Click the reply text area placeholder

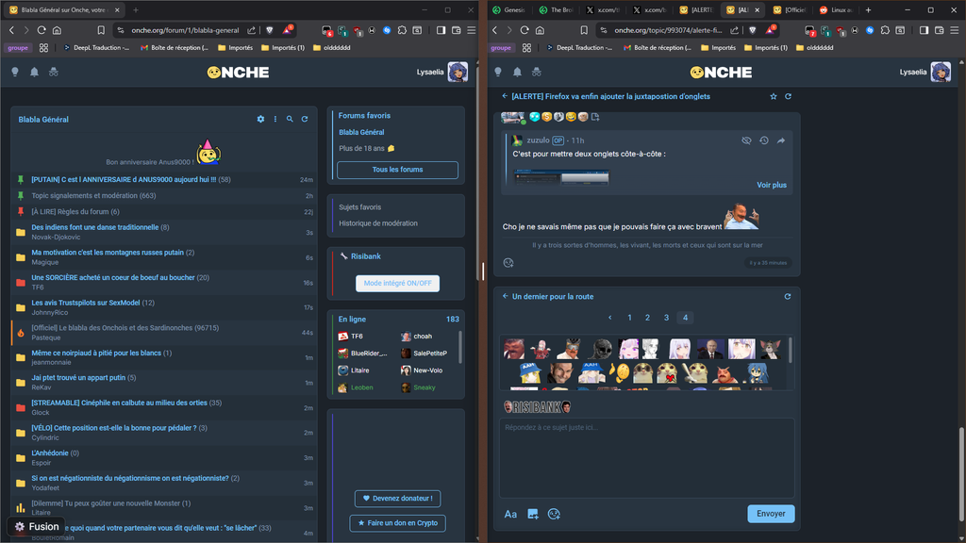click(x=646, y=428)
